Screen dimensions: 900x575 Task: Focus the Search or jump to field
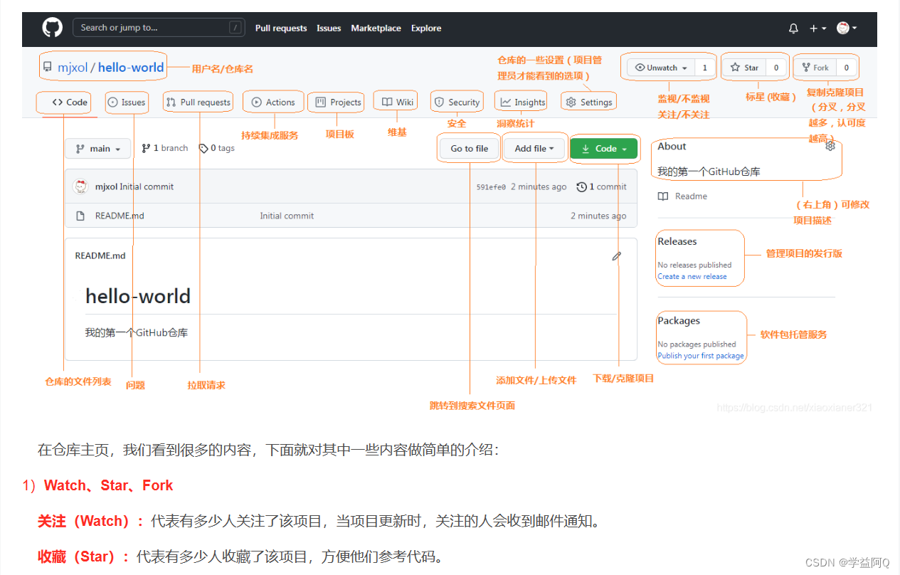pos(159,28)
